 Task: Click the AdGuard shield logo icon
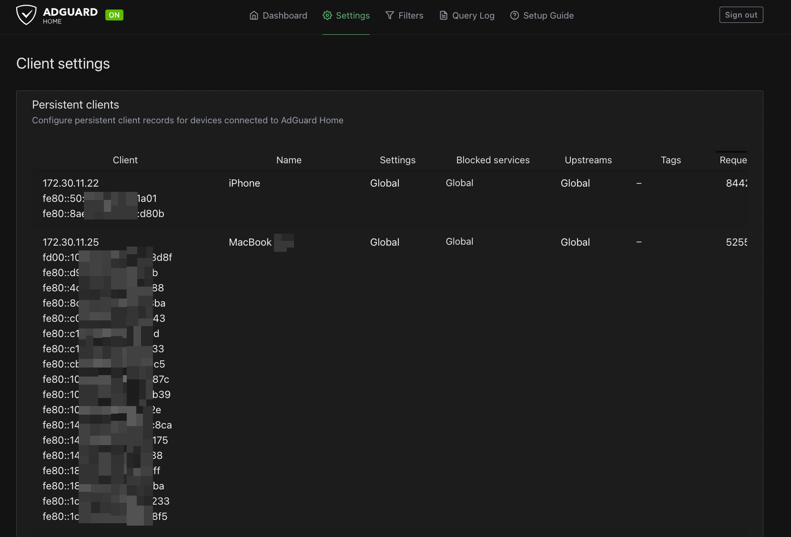26,15
